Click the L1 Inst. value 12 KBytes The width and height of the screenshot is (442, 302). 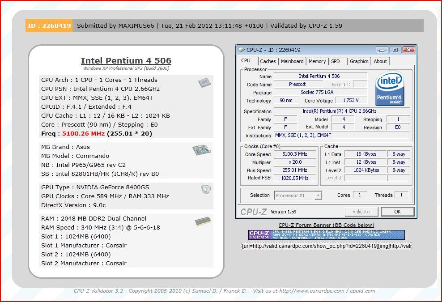click(x=366, y=162)
